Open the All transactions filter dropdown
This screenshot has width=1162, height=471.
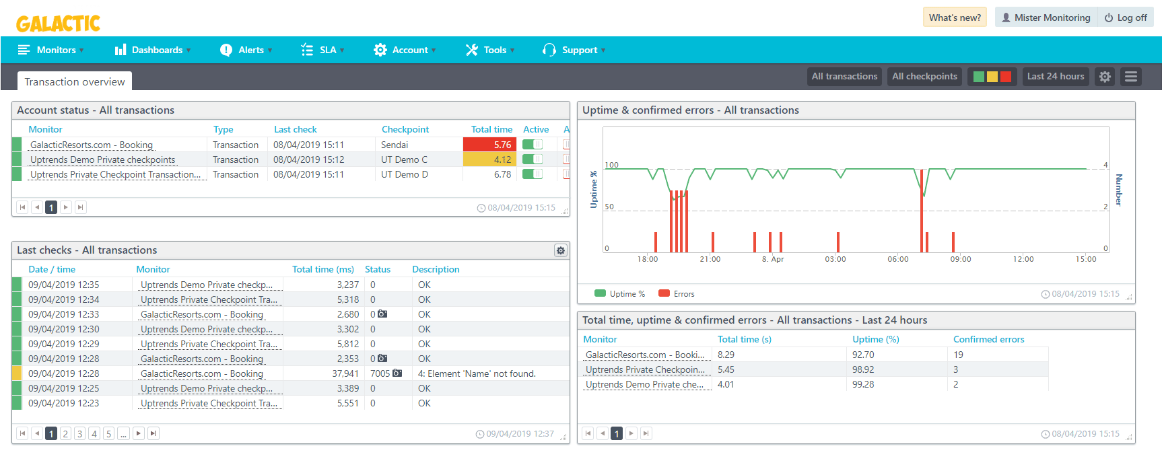tap(844, 77)
